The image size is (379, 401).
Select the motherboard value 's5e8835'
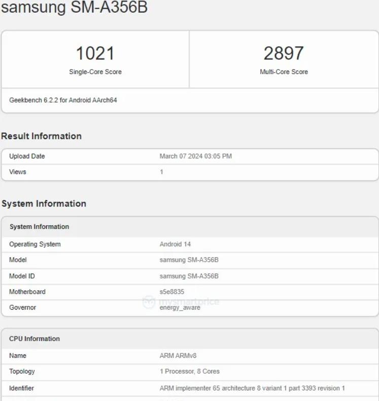click(x=172, y=292)
